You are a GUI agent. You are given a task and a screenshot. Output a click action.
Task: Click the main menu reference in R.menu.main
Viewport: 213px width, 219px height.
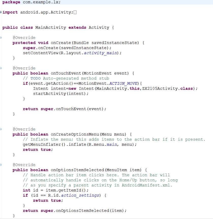[x=112, y=144]
